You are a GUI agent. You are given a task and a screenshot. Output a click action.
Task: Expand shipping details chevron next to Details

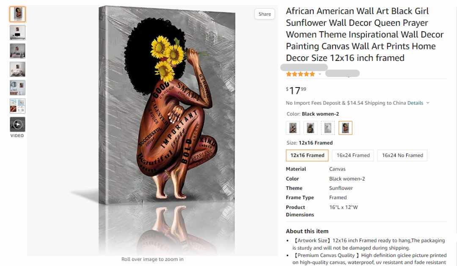coord(428,103)
